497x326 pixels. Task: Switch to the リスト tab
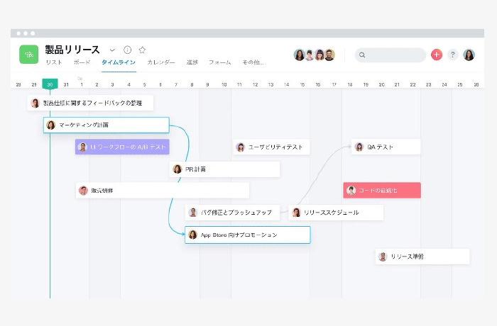[54, 63]
